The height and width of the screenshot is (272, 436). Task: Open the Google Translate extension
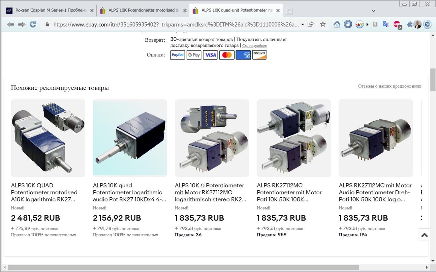[x=386, y=24]
